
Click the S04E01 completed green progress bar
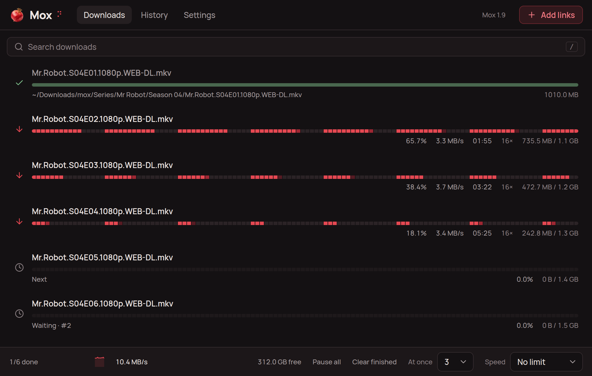coord(305,85)
